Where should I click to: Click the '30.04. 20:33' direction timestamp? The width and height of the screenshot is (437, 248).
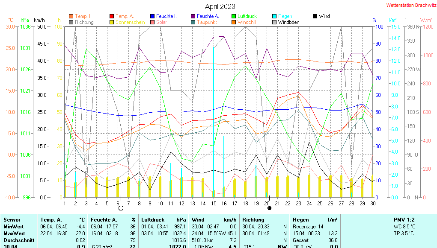pos(256,227)
